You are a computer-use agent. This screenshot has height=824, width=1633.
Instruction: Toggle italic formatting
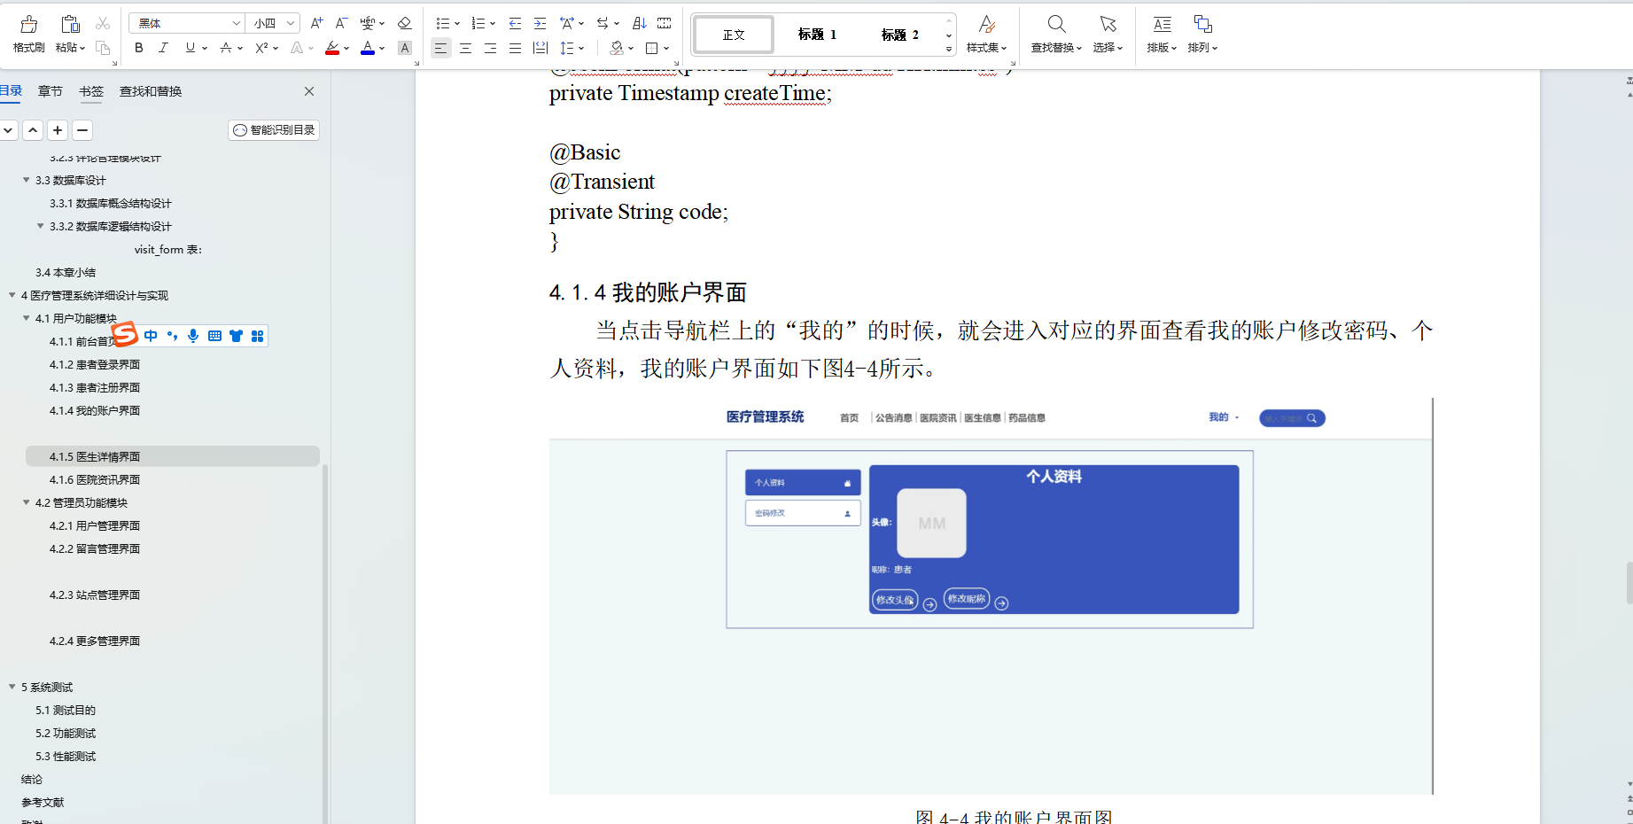[x=163, y=48]
